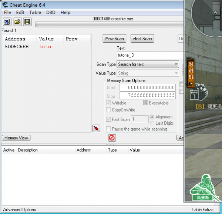The width and height of the screenshot is (222, 214).
Task: Select the Last Digits radio button
Action: [152, 123]
